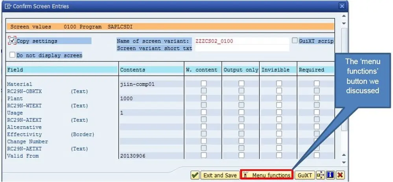Check Required for Material row

coord(317,84)
